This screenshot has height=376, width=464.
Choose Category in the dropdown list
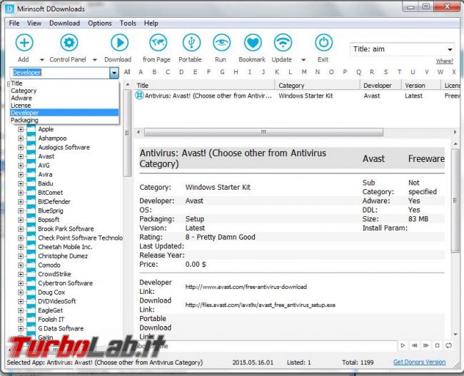(64, 91)
